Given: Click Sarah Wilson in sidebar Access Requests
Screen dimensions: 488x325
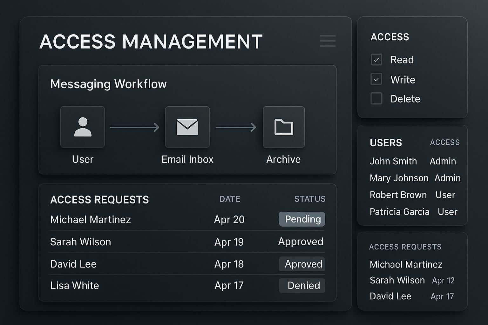Looking at the screenshot, I should pyautogui.click(x=397, y=280).
